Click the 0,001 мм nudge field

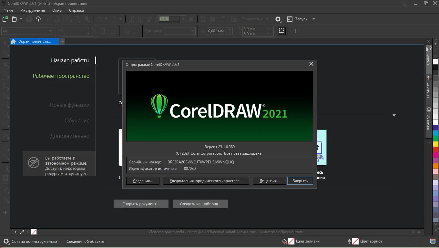216,31
